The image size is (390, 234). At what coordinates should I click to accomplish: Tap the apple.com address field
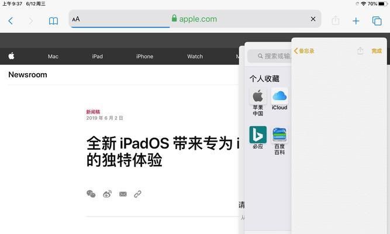click(195, 19)
